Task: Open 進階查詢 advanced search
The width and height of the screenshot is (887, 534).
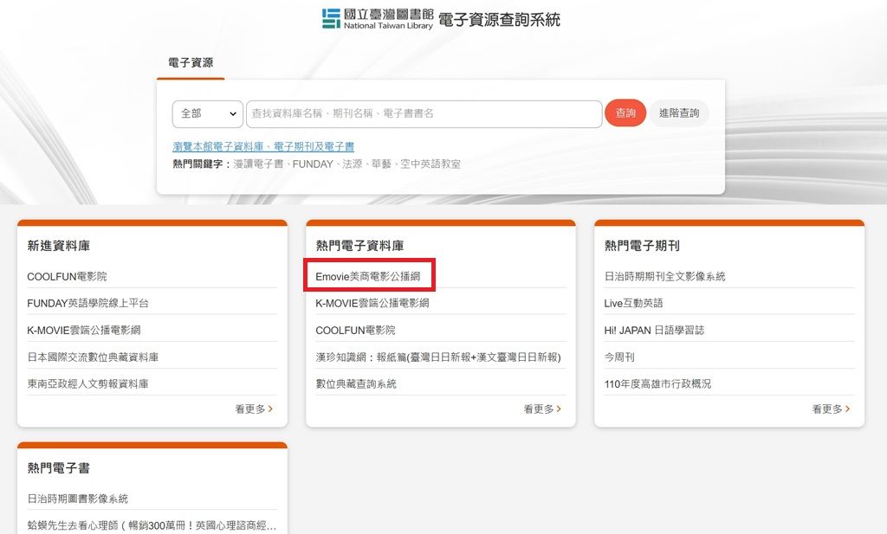Action: coord(679,113)
